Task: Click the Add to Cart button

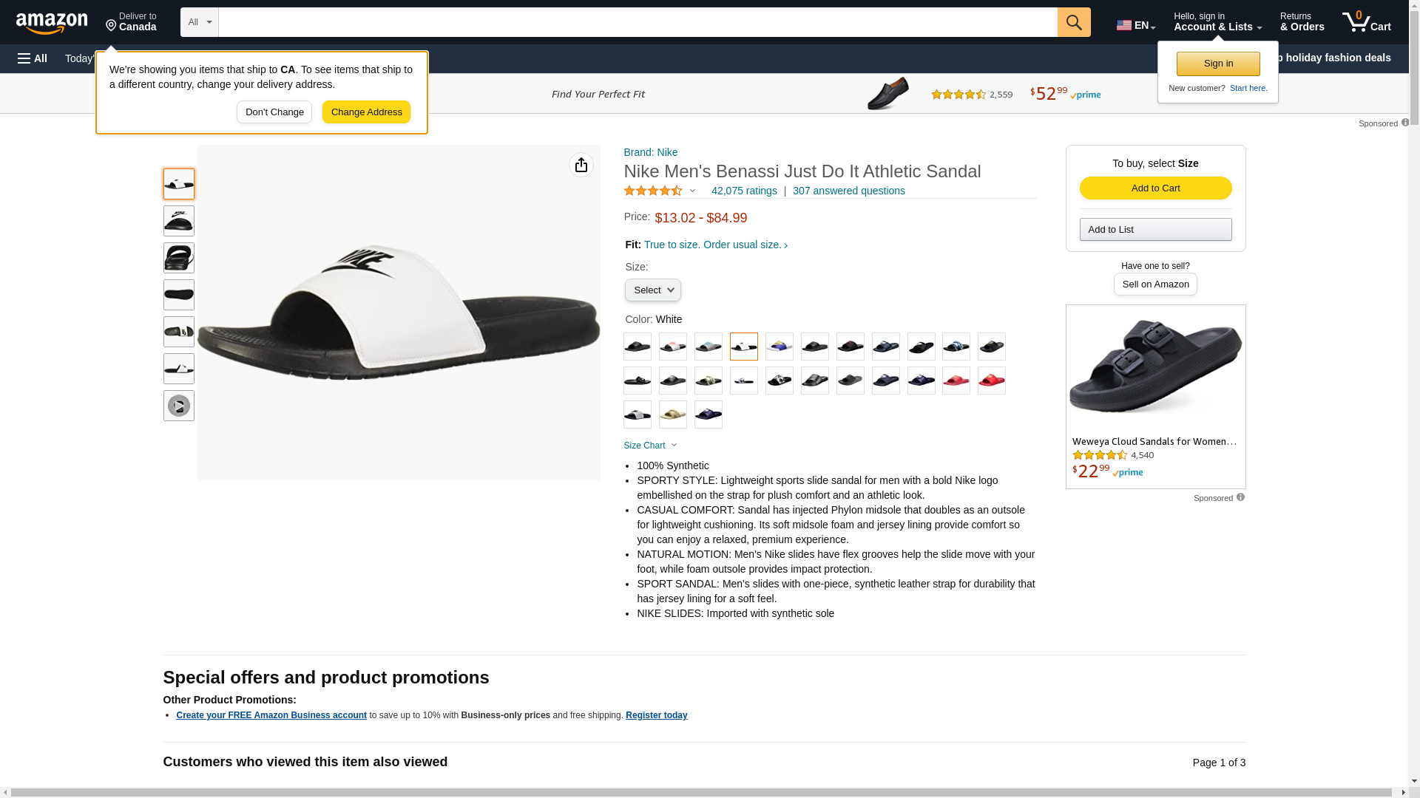Action: (x=1155, y=188)
